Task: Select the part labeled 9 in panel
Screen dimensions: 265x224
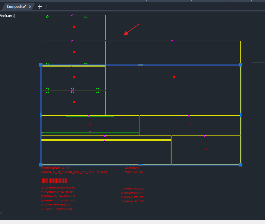Action: coord(207,149)
